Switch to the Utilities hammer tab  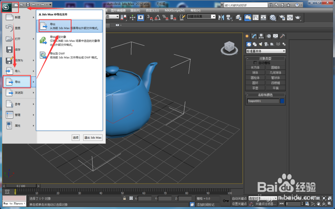pyautogui.click(x=282, y=36)
